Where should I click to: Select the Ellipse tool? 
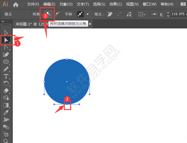pyautogui.click(x=6, y=62)
